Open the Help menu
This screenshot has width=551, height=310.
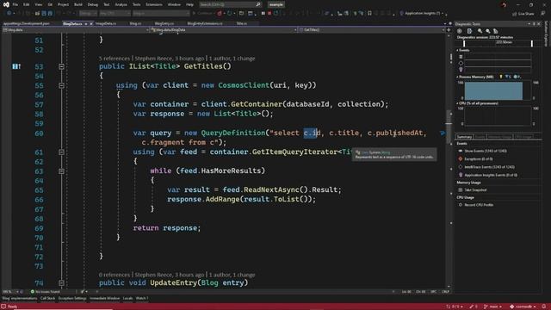189,4
